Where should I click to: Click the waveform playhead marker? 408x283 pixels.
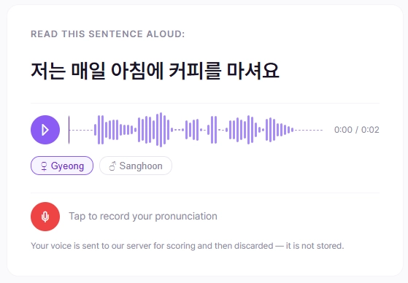pos(69,130)
